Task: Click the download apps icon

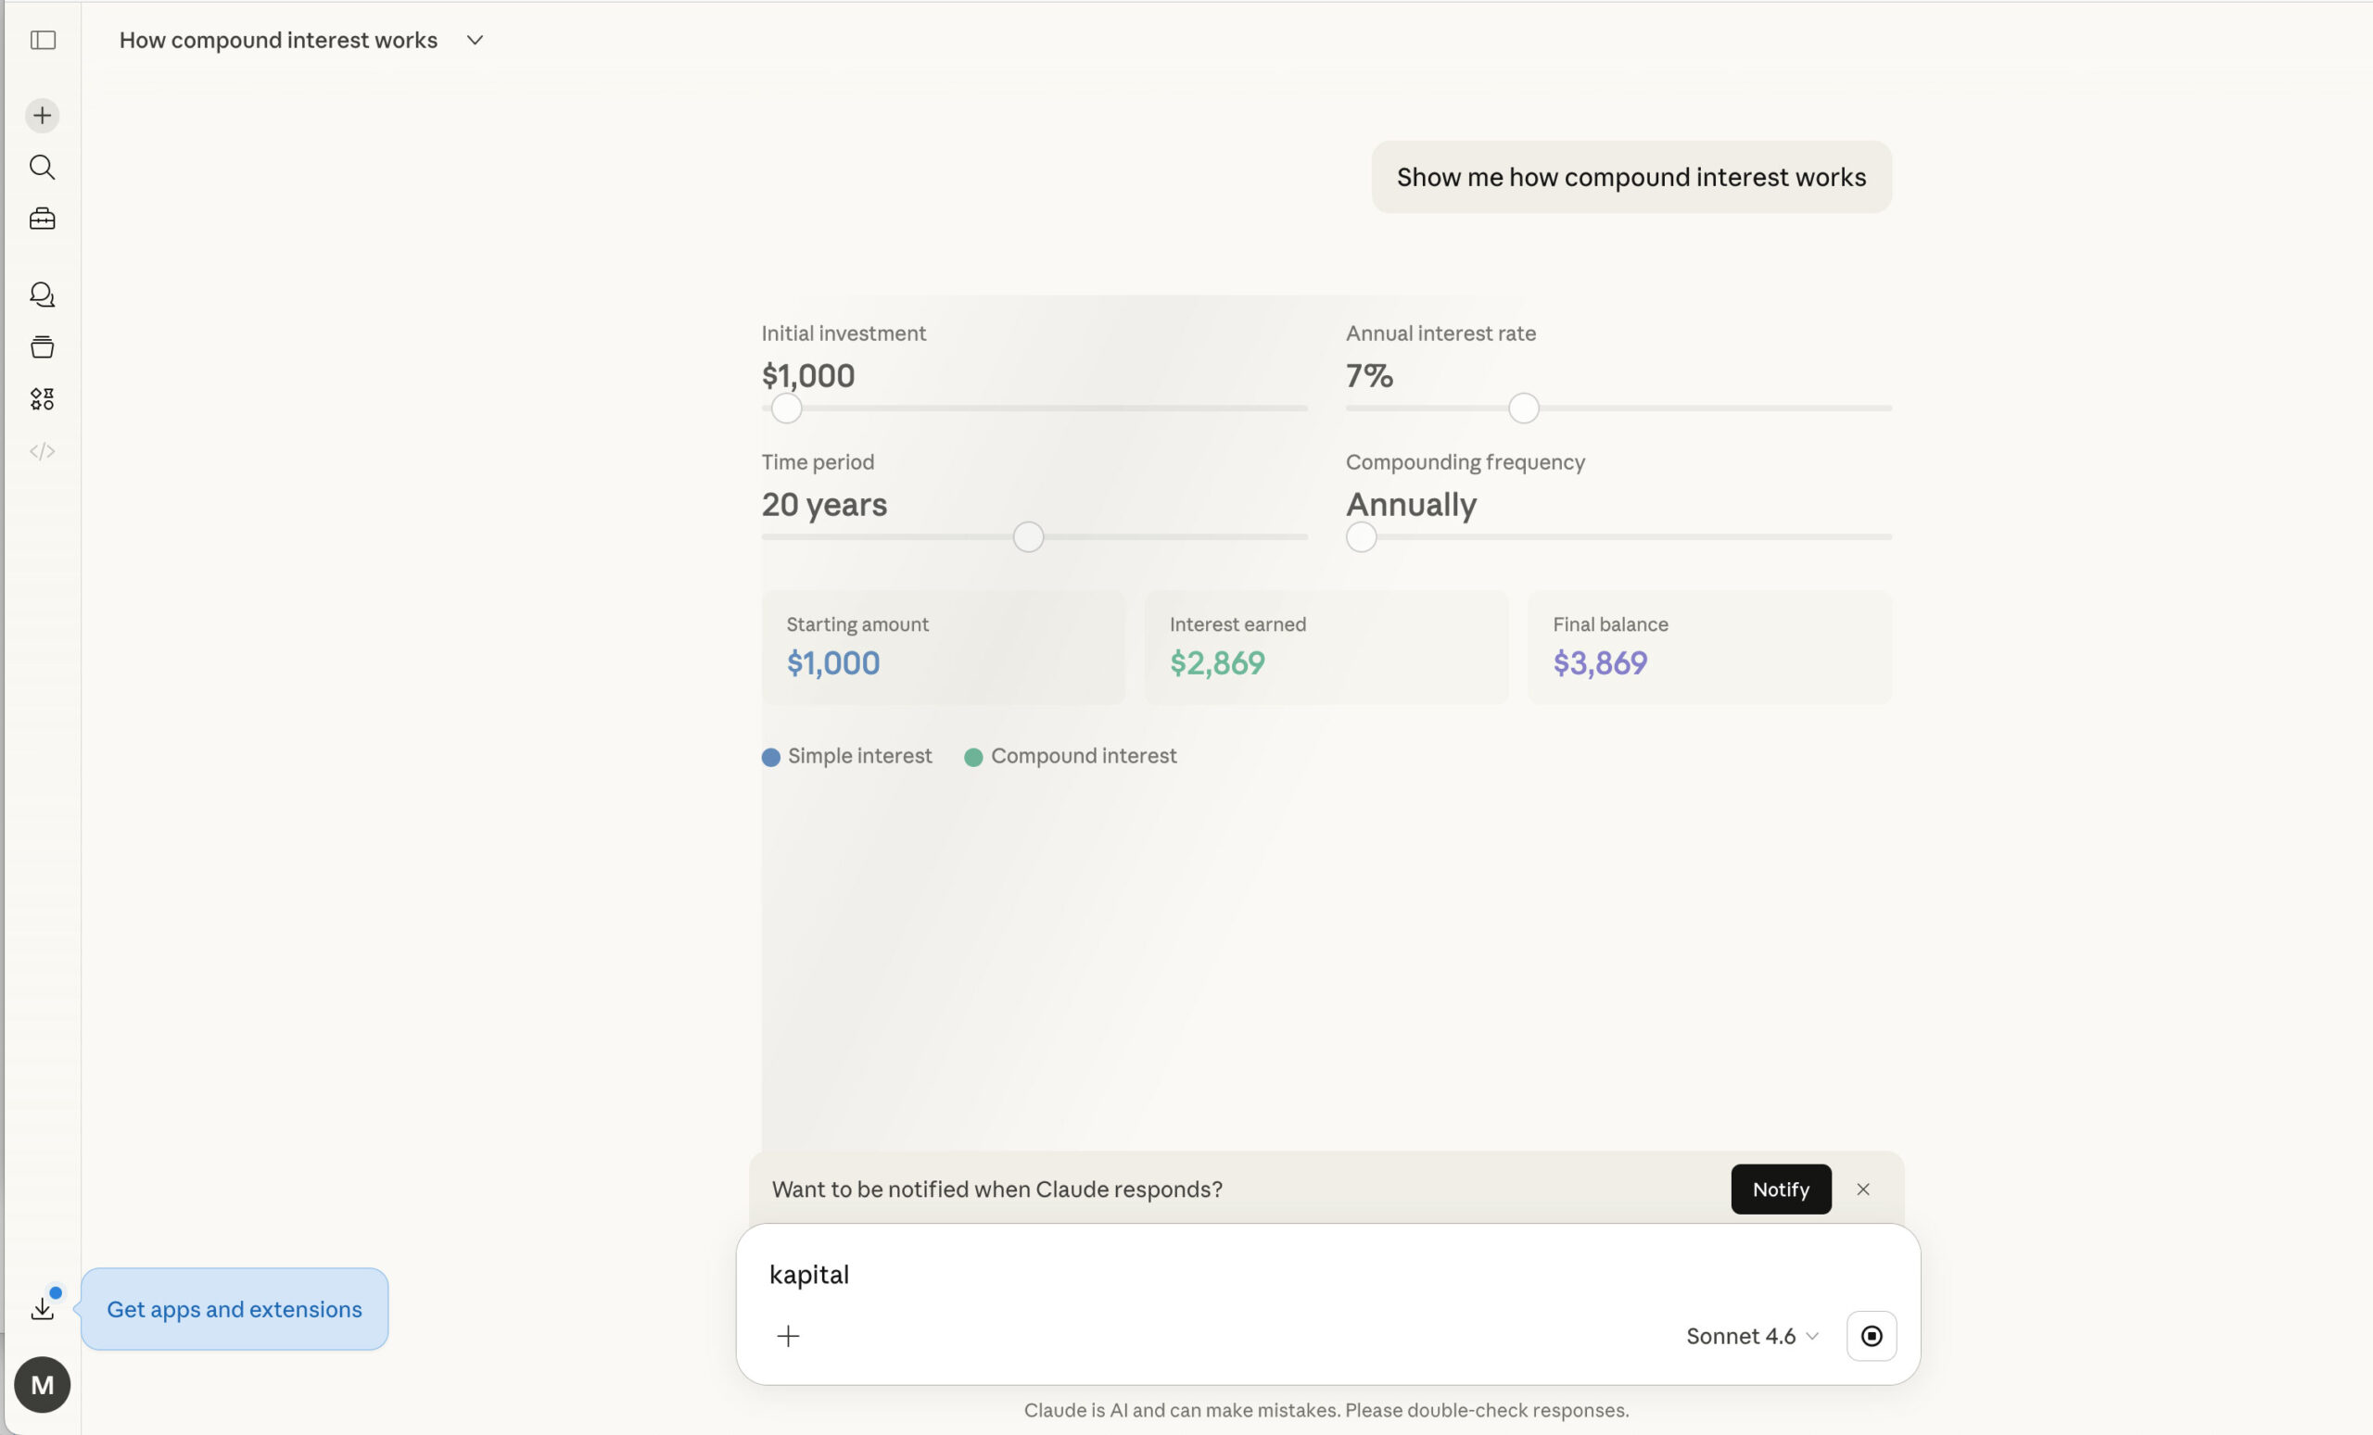Action: click(43, 1308)
